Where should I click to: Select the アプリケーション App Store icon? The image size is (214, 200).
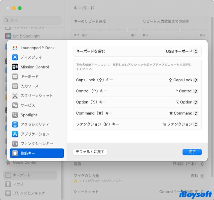[x=15, y=134]
